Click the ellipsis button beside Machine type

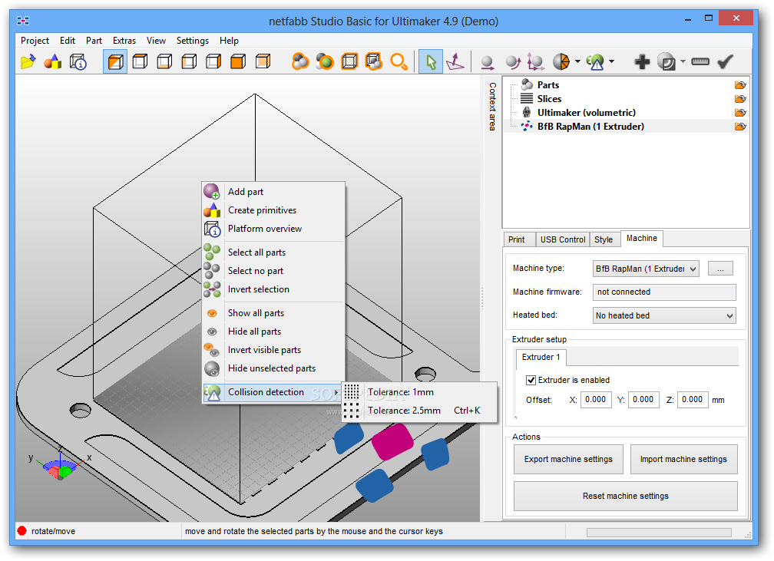[720, 269]
